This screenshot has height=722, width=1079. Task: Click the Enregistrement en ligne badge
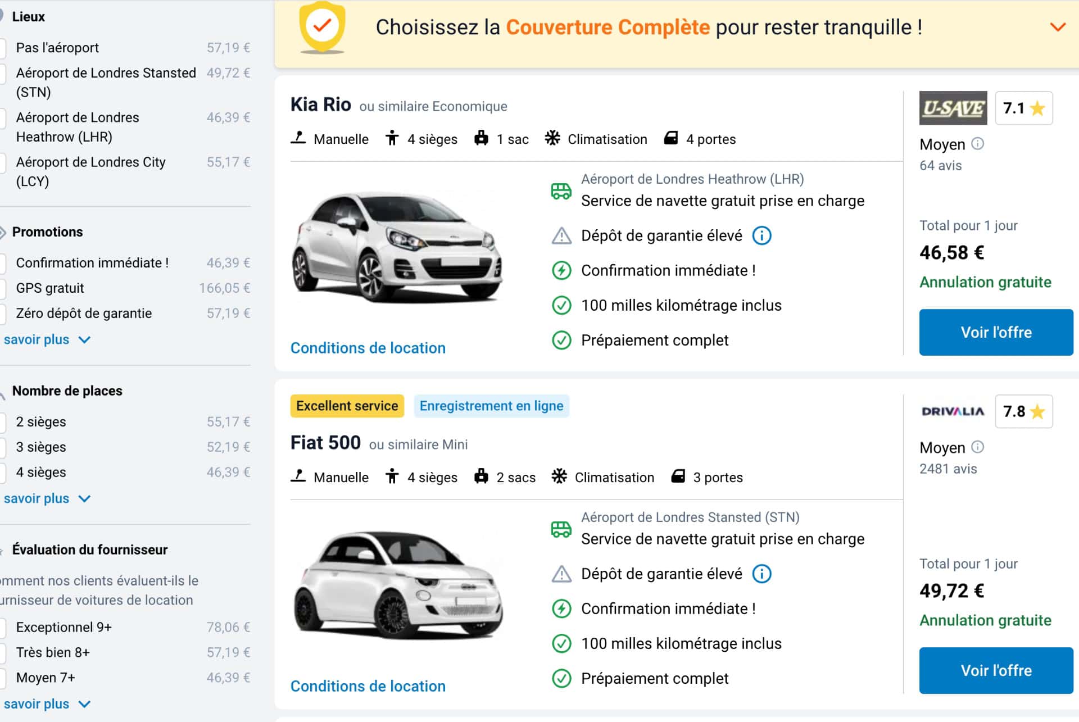(491, 406)
